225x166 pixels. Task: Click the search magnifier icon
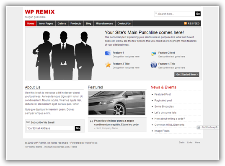click(x=156, y=14)
